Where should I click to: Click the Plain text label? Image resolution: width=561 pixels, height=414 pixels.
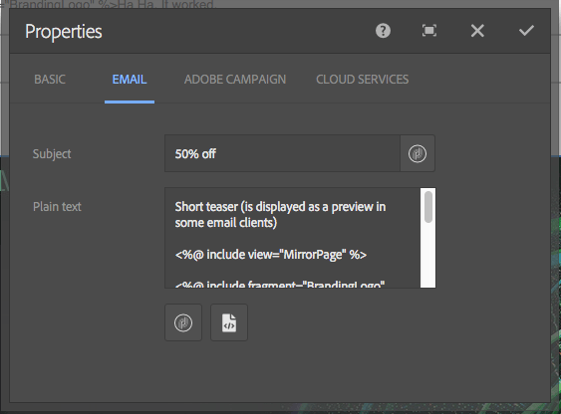[x=57, y=206]
